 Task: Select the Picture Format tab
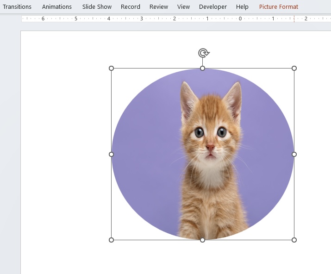pyautogui.click(x=279, y=7)
